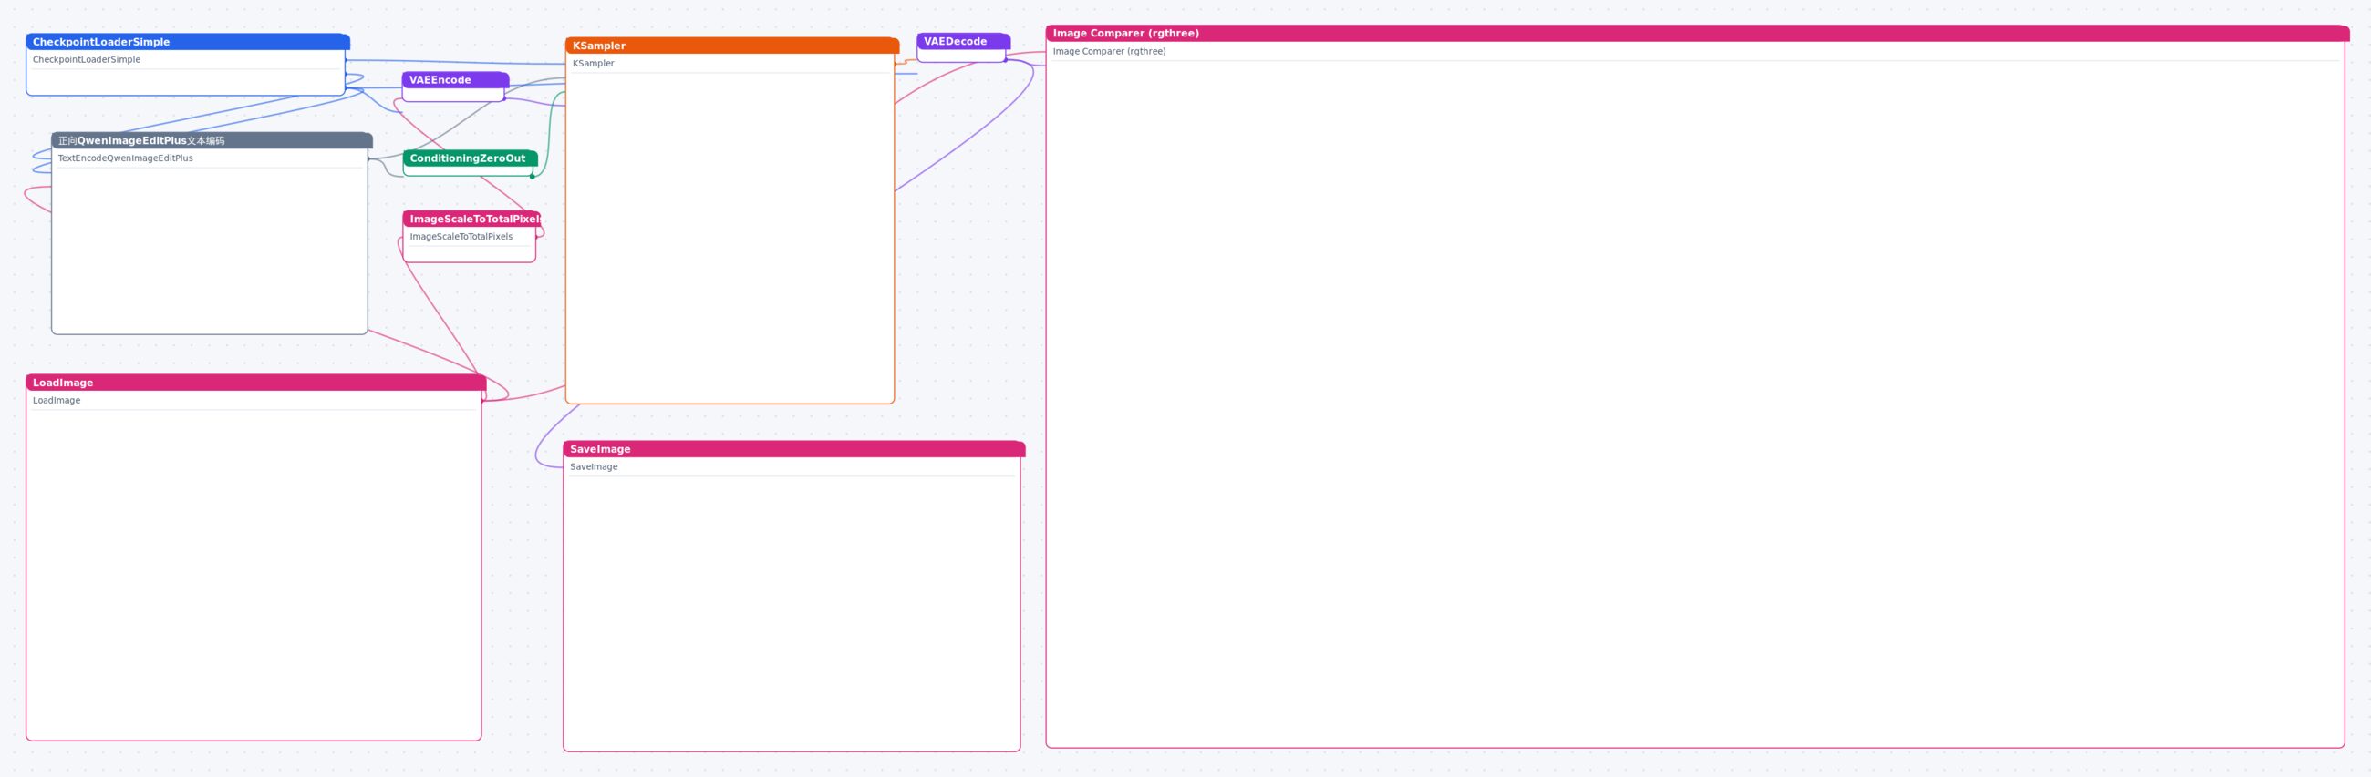This screenshot has height=777, width=2371.
Task: Click the KSampler node's empty body area
Action: pos(730,237)
